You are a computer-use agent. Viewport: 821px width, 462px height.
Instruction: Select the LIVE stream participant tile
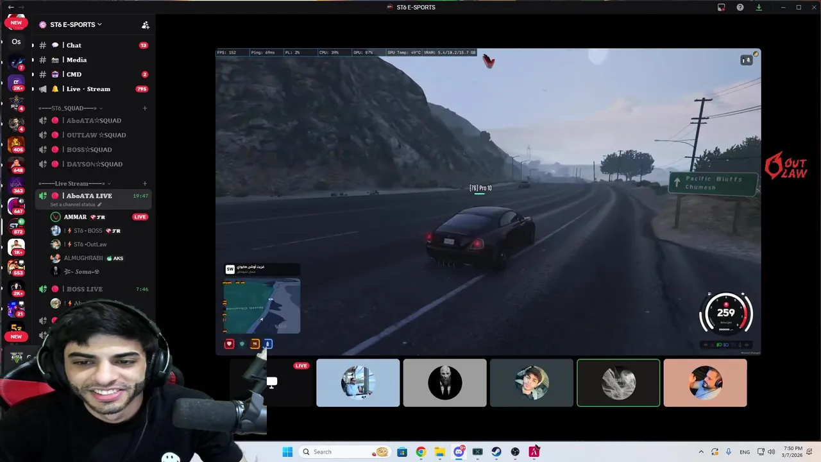click(x=271, y=383)
